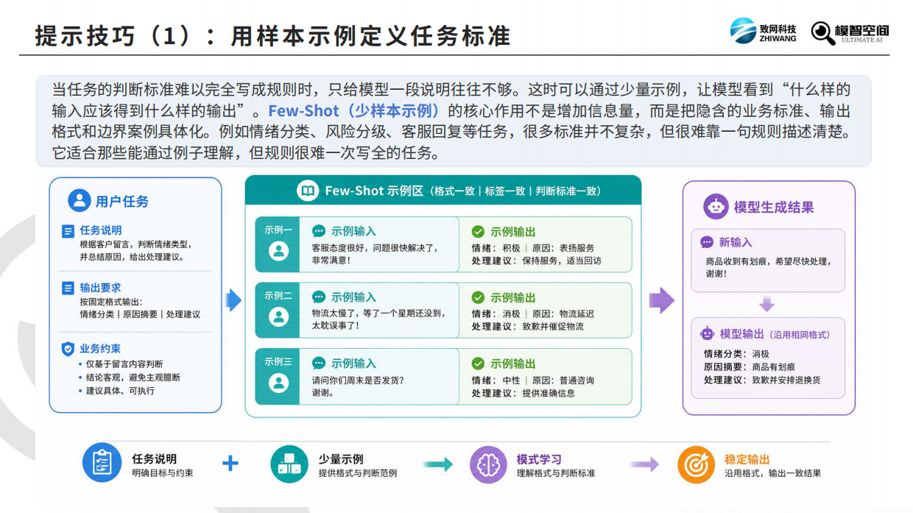
Task: Click the 模型输出 small robot icon
Action: [708, 333]
